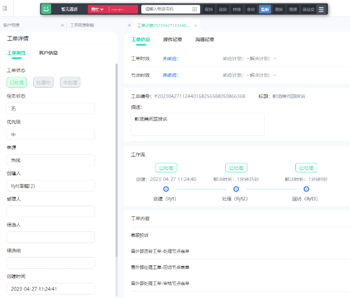Screen dimensions: 350x298
Task: Switch to the 操作记录 tab
Action: pos(172,40)
